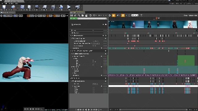Collapse the CineCameraActor track
This screenshot has width=198, height=111.
click(71, 36)
